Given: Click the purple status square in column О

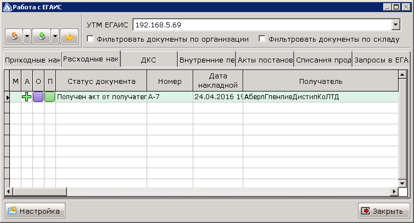Looking at the screenshot, I should pos(38,97).
